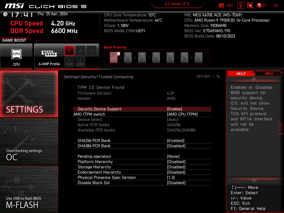
Task: Click the BIOS Ver E7D69AMS.190 text
Action: (207, 31)
